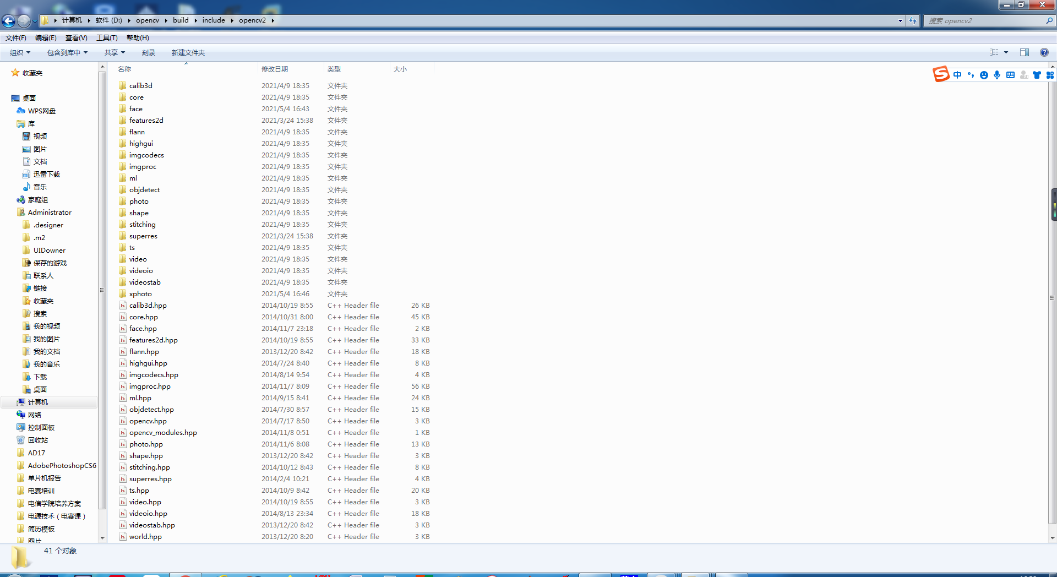Select the videostab folder row
The height and width of the screenshot is (577, 1057).
(274, 282)
